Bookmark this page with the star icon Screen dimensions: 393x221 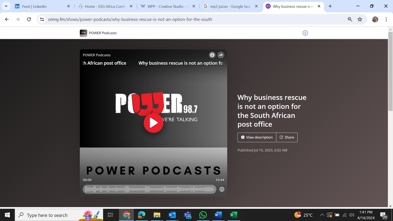(360, 19)
